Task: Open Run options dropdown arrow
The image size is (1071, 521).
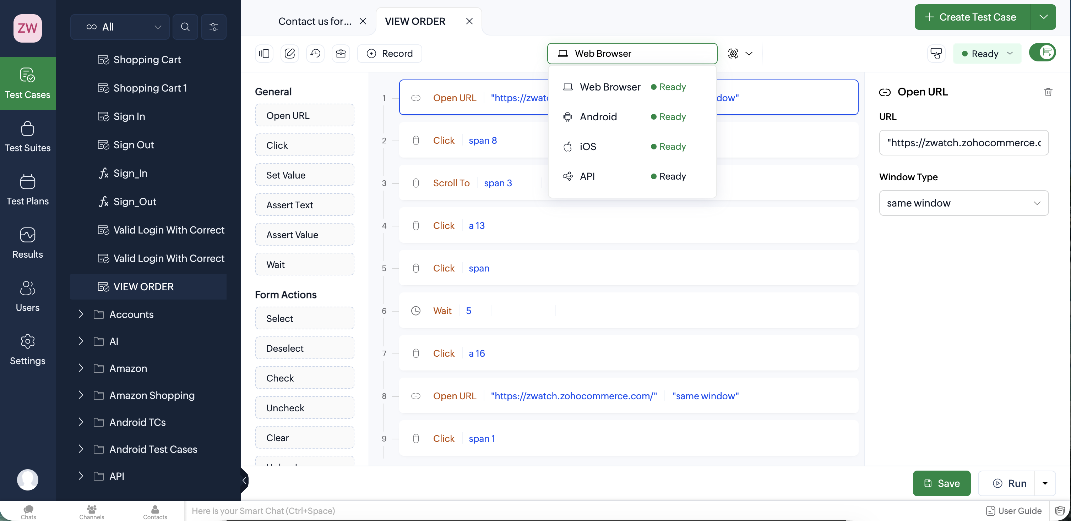Action: pyautogui.click(x=1045, y=483)
